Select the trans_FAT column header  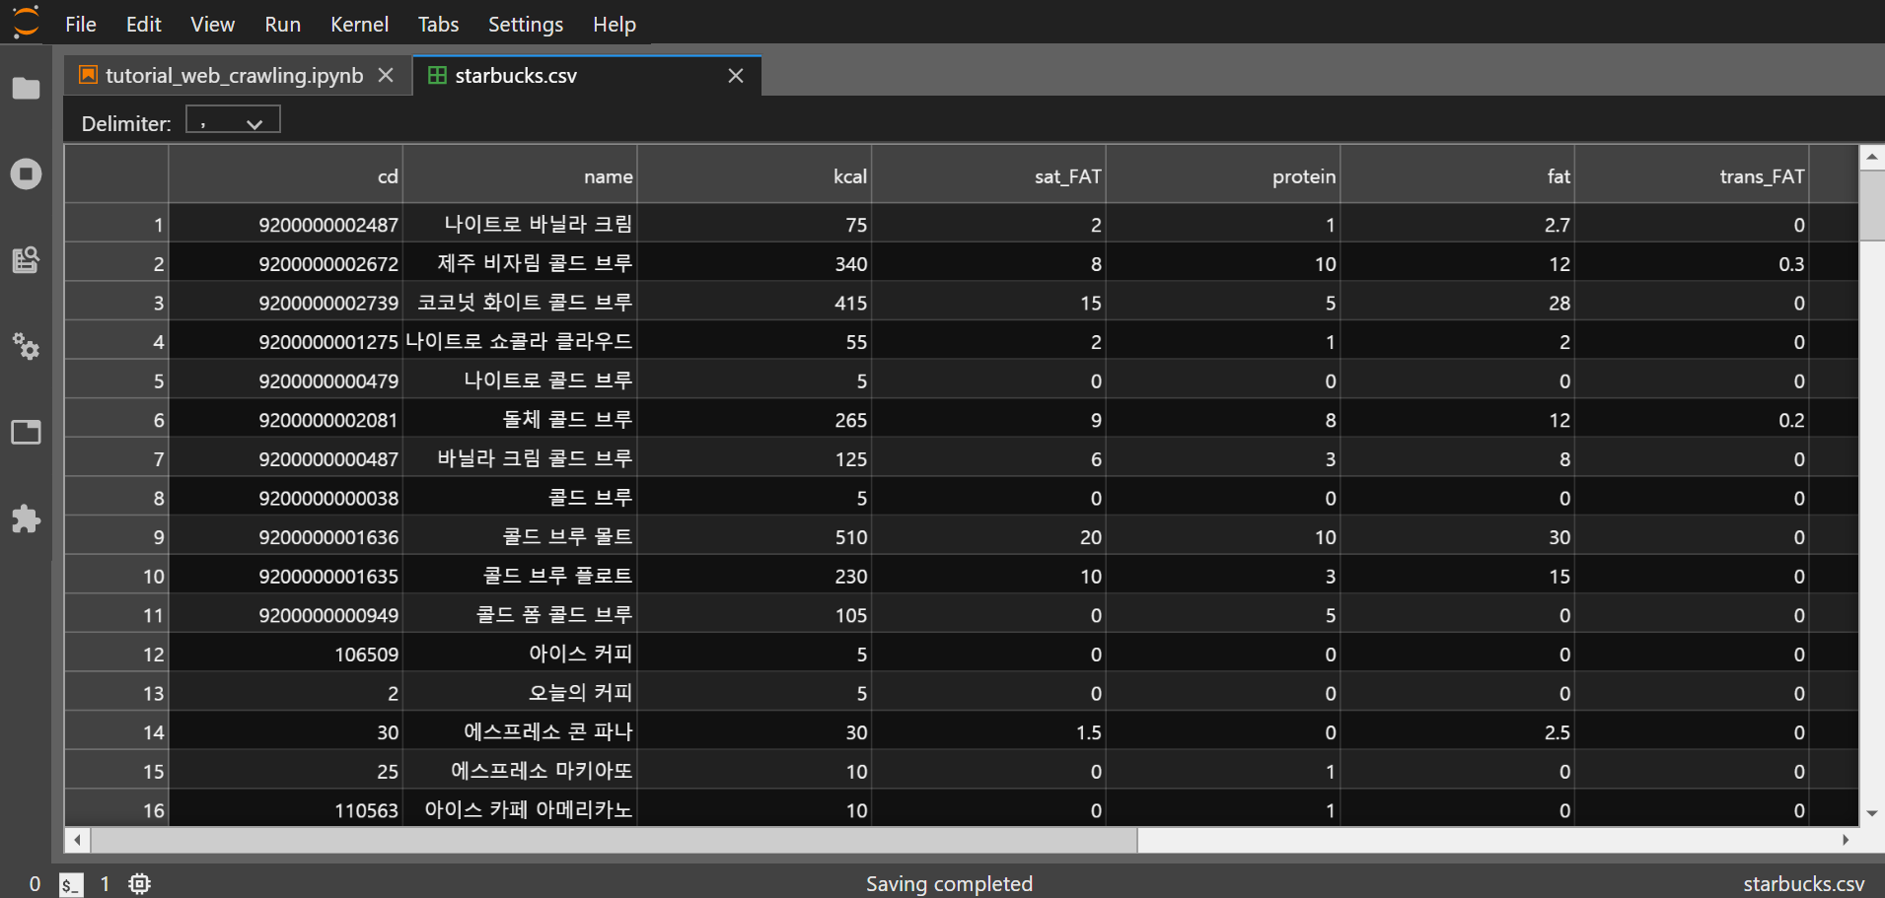(x=1692, y=175)
